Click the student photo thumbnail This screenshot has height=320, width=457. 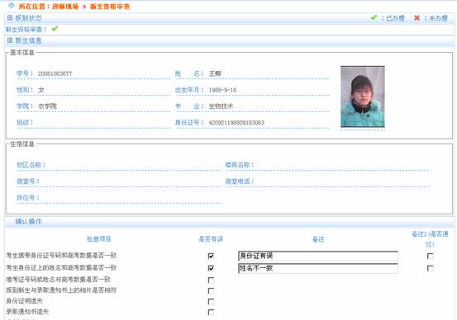click(363, 96)
